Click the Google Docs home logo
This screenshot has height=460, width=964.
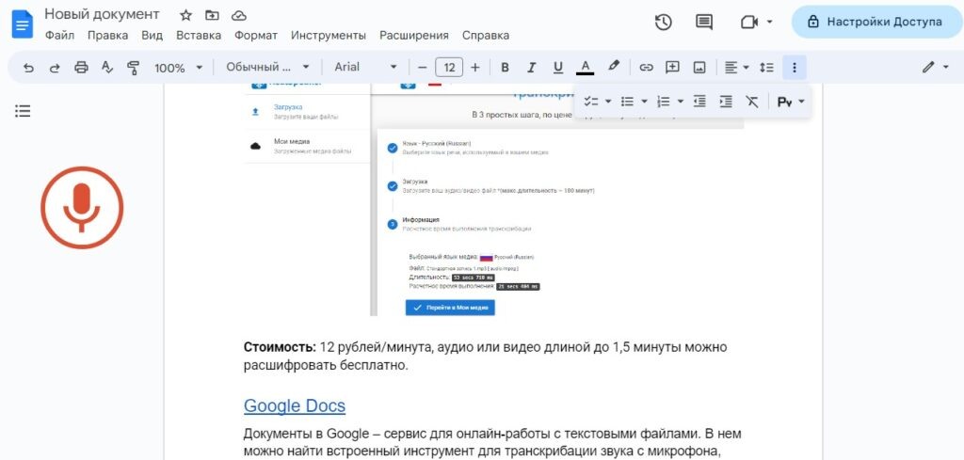[23, 24]
